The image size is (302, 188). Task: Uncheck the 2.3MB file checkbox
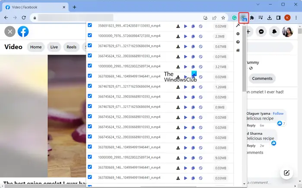click(90, 35)
